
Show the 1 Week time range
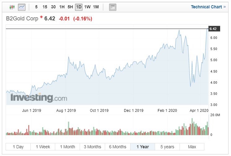(x=43, y=147)
